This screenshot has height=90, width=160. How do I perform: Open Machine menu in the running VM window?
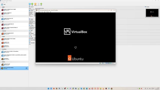coord(39,12)
